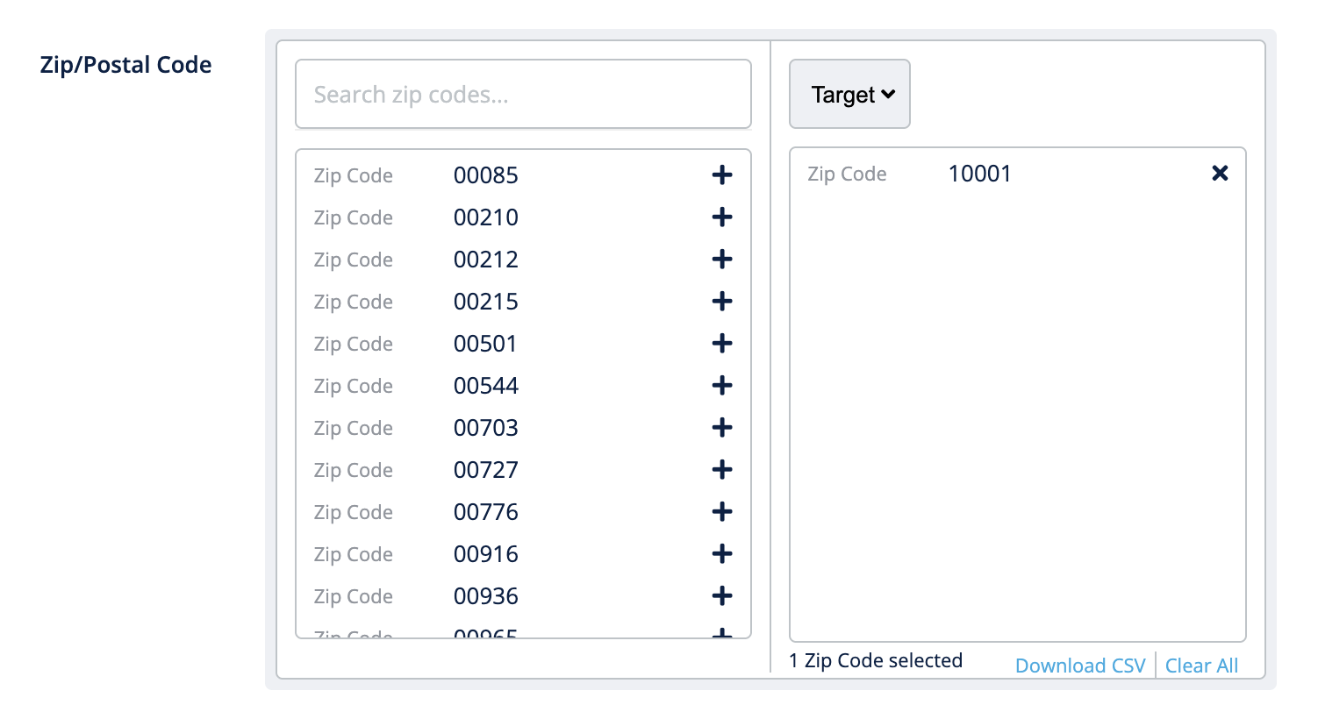Screen dimensions: 1318x712
Task: Add zip code 00936 to selection
Action: pos(721,596)
